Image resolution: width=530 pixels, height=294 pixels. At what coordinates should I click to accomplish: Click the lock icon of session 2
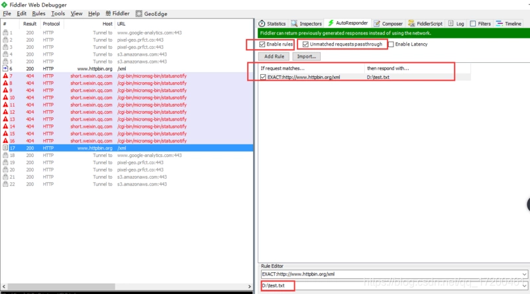point(5,40)
